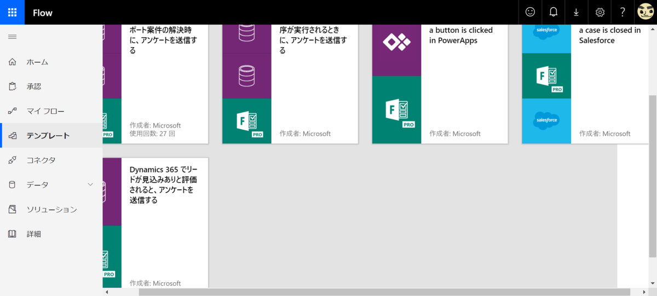Click bottom Salesforce cloud logo tile

[546, 121]
